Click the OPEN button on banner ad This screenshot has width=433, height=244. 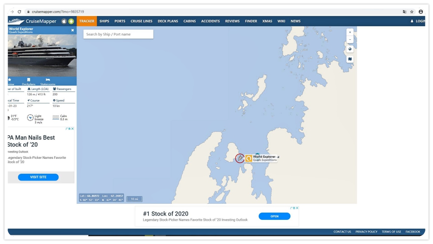pyautogui.click(x=274, y=216)
